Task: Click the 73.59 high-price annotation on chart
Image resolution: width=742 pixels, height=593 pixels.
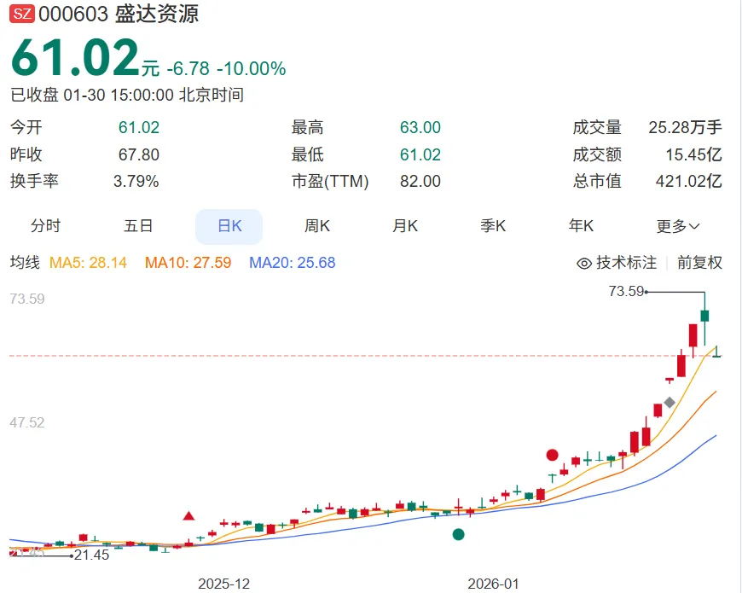Action: pyautogui.click(x=627, y=291)
